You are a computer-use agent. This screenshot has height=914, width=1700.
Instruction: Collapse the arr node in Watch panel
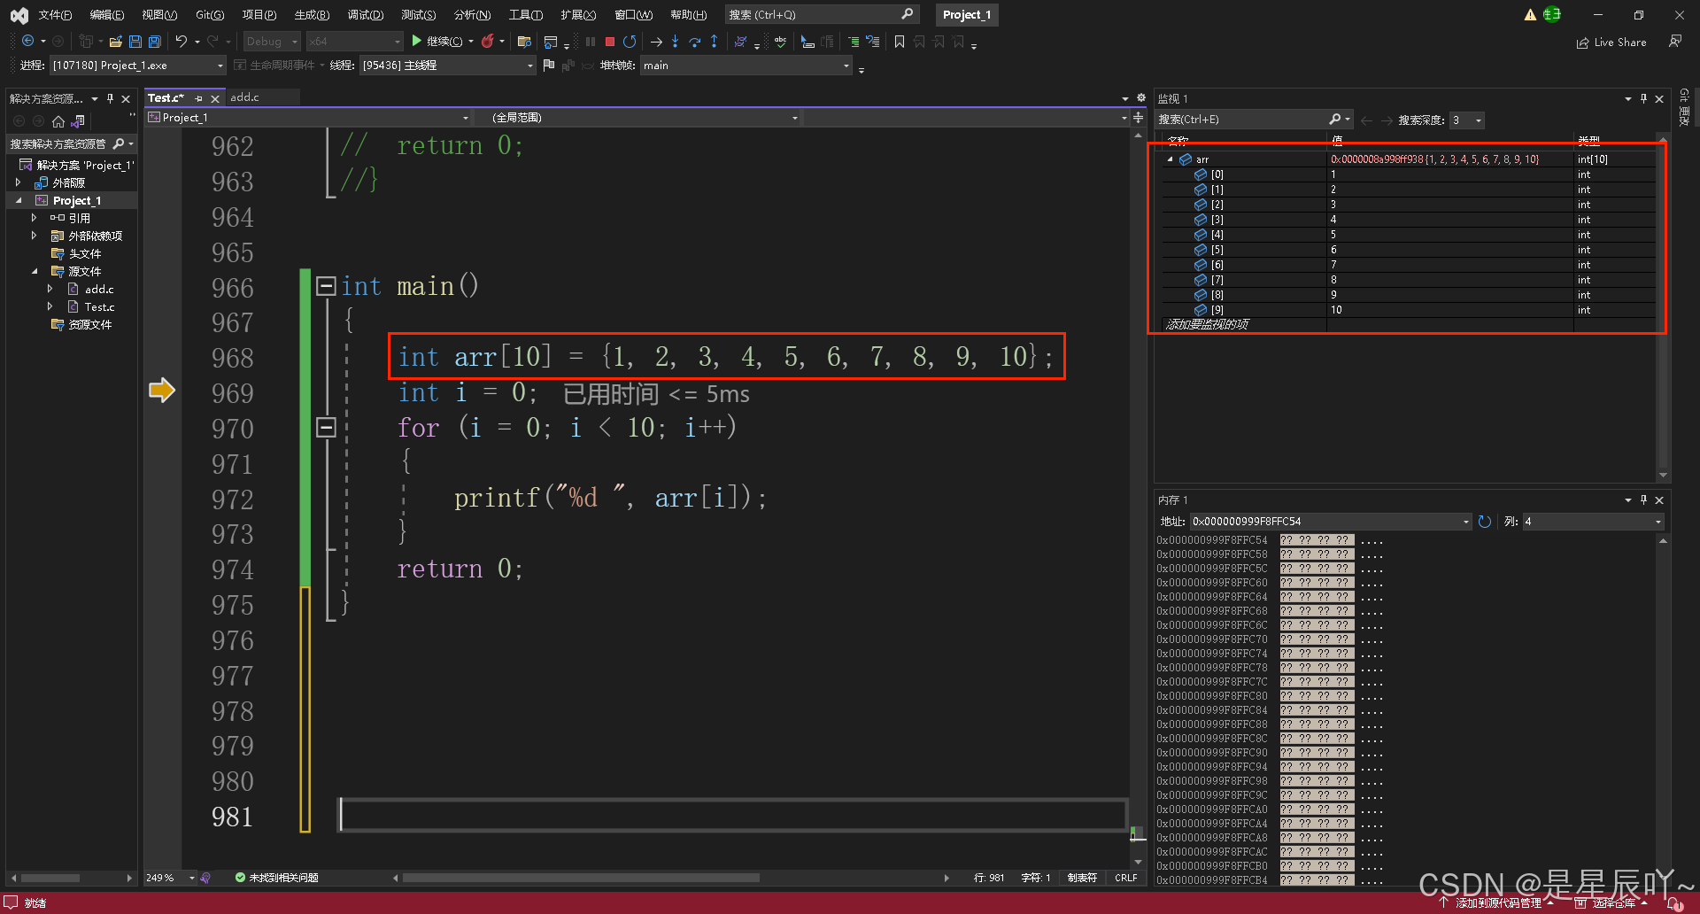pyautogui.click(x=1170, y=159)
